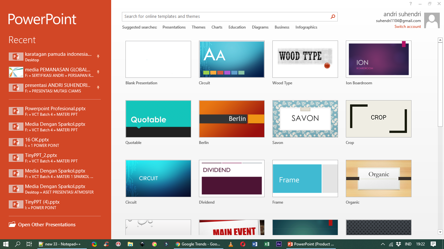The height and width of the screenshot is (249, 444).
Task: Choose the Ion Boardroom template
Action: click(x=379, y=59)
